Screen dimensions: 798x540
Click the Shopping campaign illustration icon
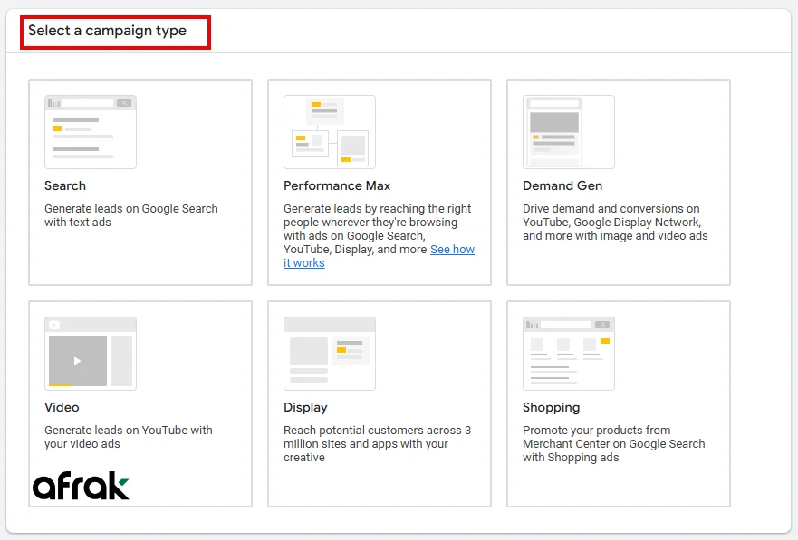[568, 354]
